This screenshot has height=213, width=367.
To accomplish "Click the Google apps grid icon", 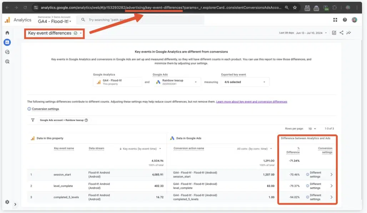I will 335,20.
